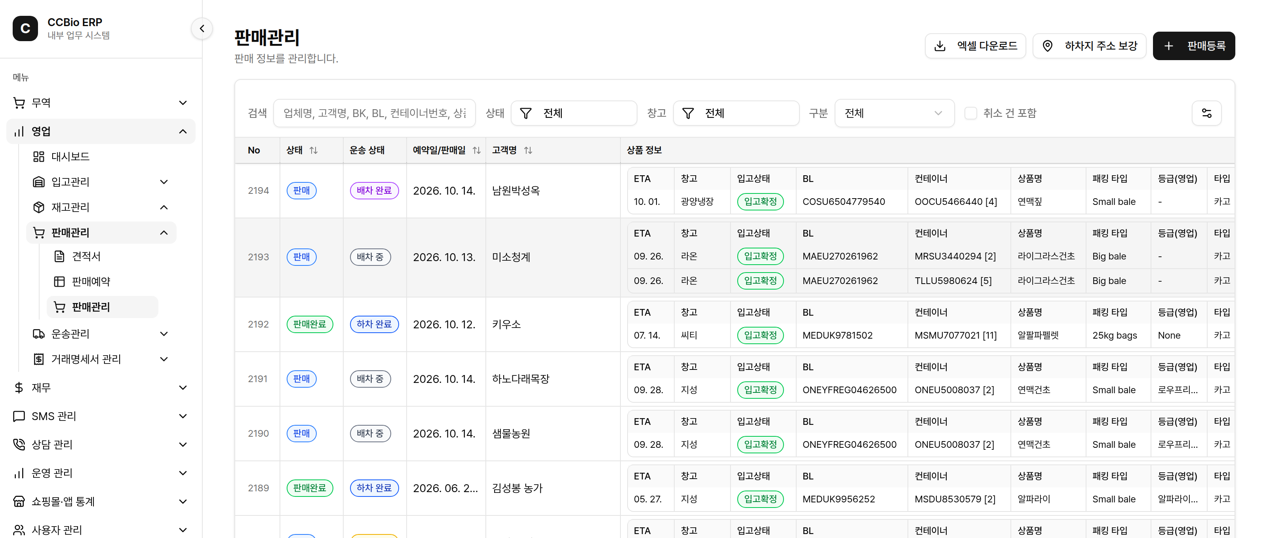Click the 쇼핑몰·앱 통계 store icon
Viewport: 1267px width, 538px height.
(x=19, y=502)
